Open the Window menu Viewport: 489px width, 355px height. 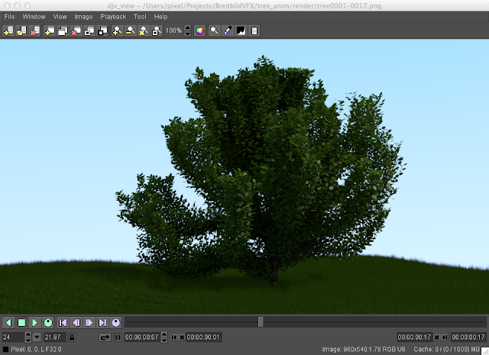[x=34, y=17]
